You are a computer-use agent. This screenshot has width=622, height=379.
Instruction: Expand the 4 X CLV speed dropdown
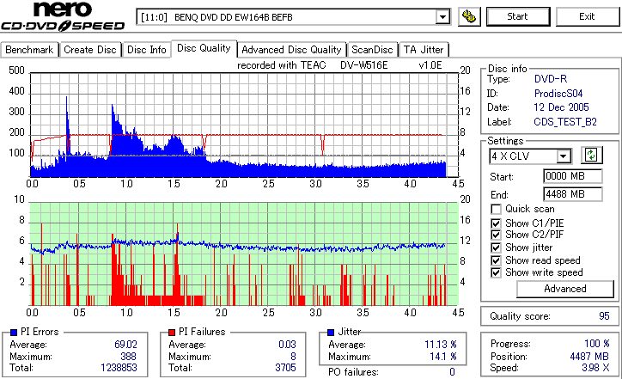(563, 156)
